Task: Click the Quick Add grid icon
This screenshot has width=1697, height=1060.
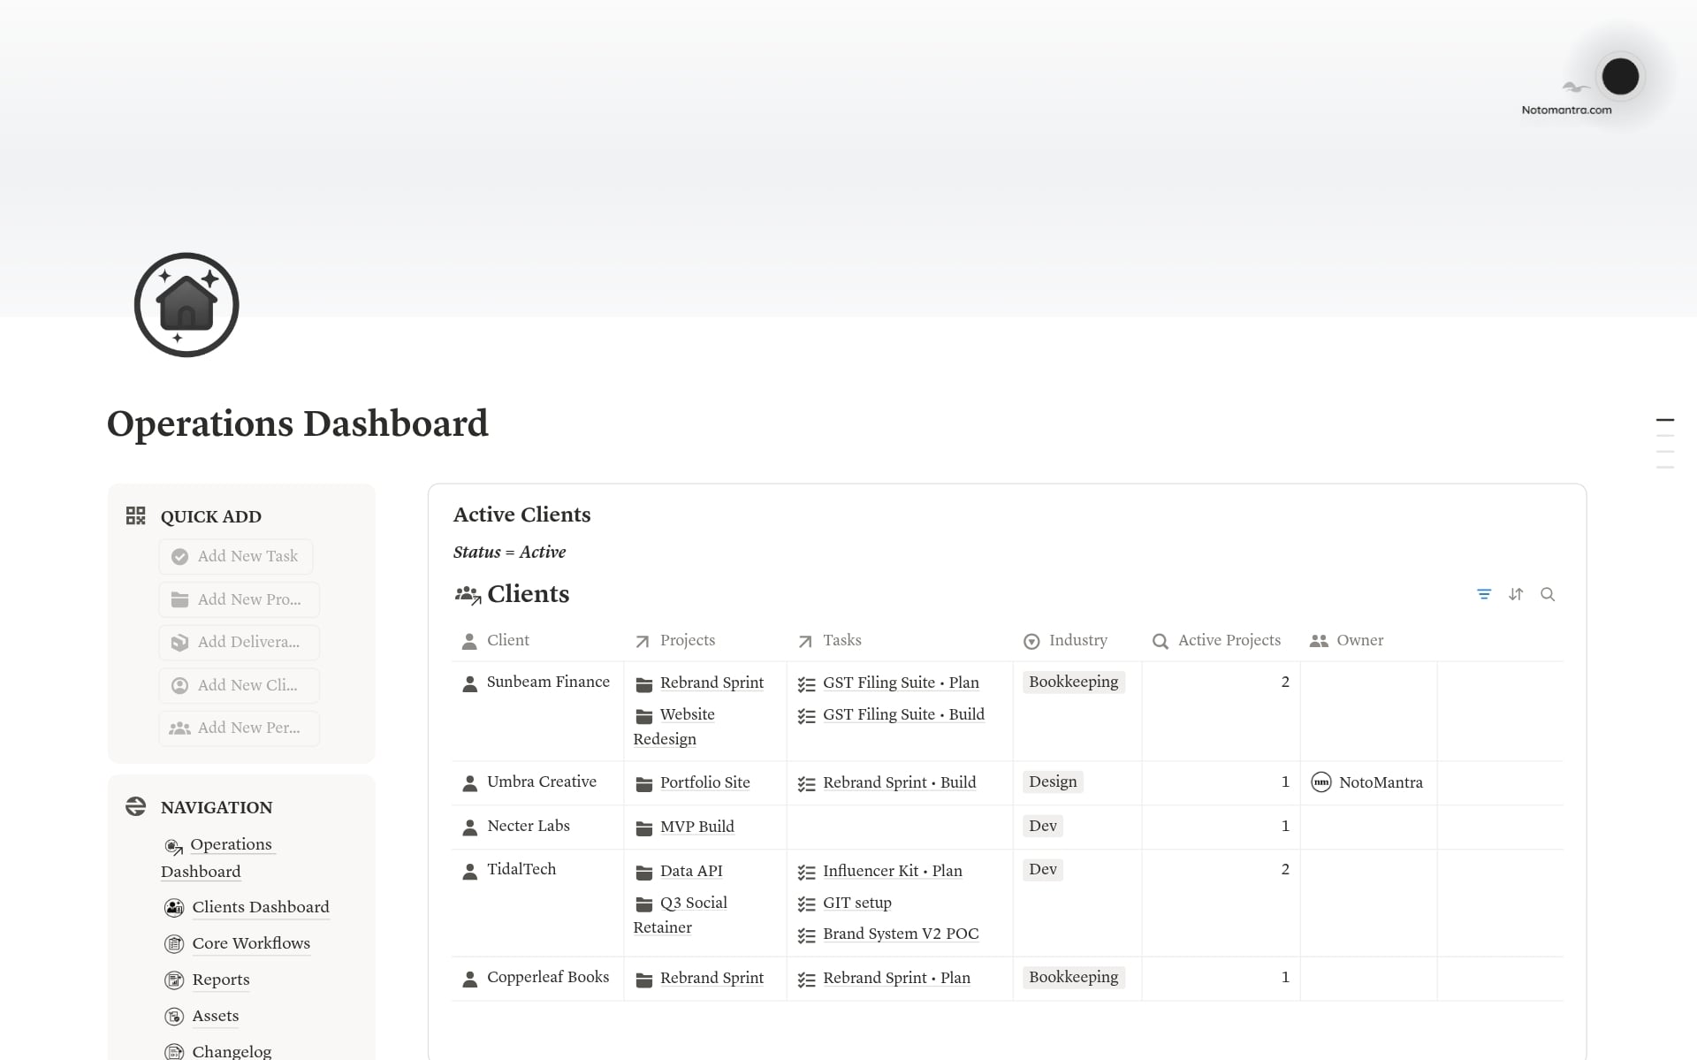Action: tap(135, 515)
